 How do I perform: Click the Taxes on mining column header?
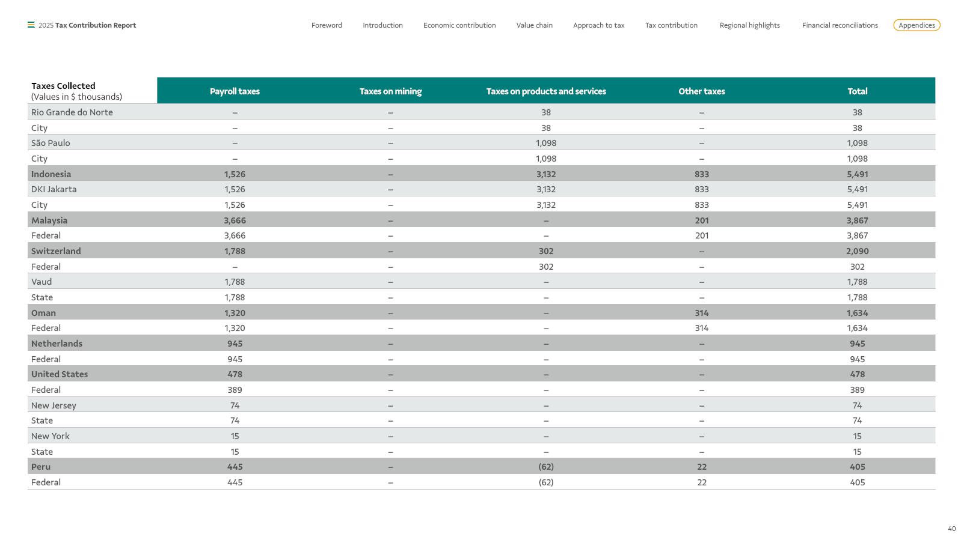(390, 91)
